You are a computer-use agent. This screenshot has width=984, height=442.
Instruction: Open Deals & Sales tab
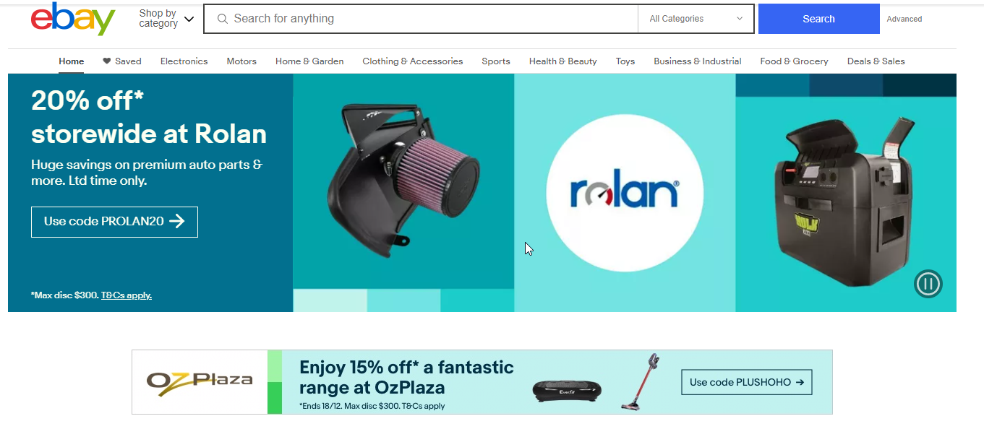876,61
